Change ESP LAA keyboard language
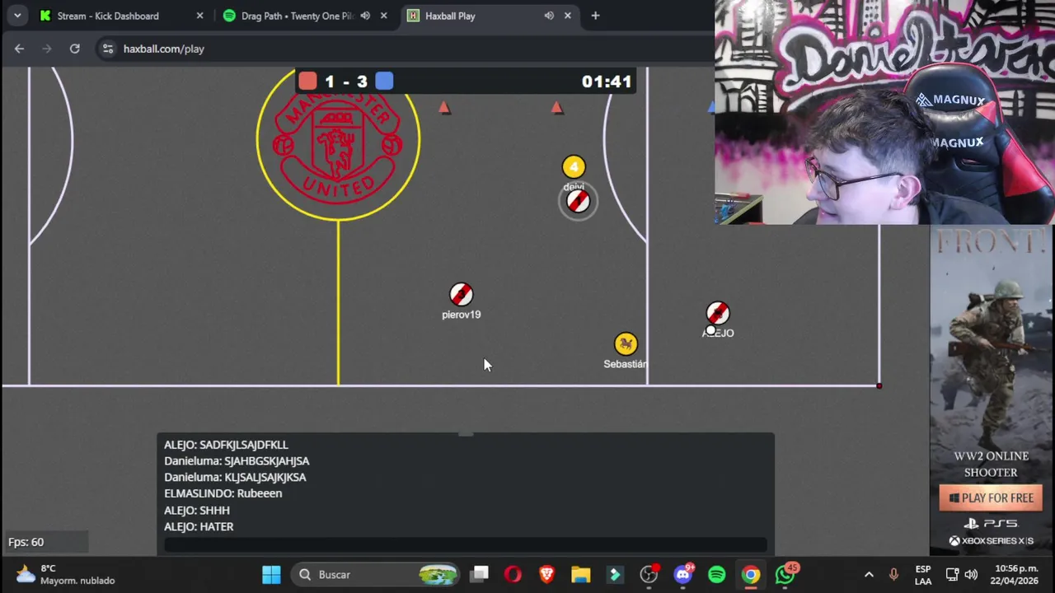 (923, 575)
